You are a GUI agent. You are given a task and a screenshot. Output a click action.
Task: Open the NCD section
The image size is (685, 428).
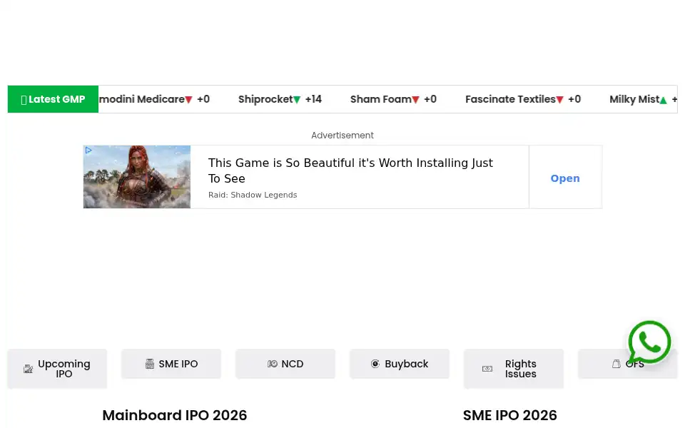(x=285, y=363)
